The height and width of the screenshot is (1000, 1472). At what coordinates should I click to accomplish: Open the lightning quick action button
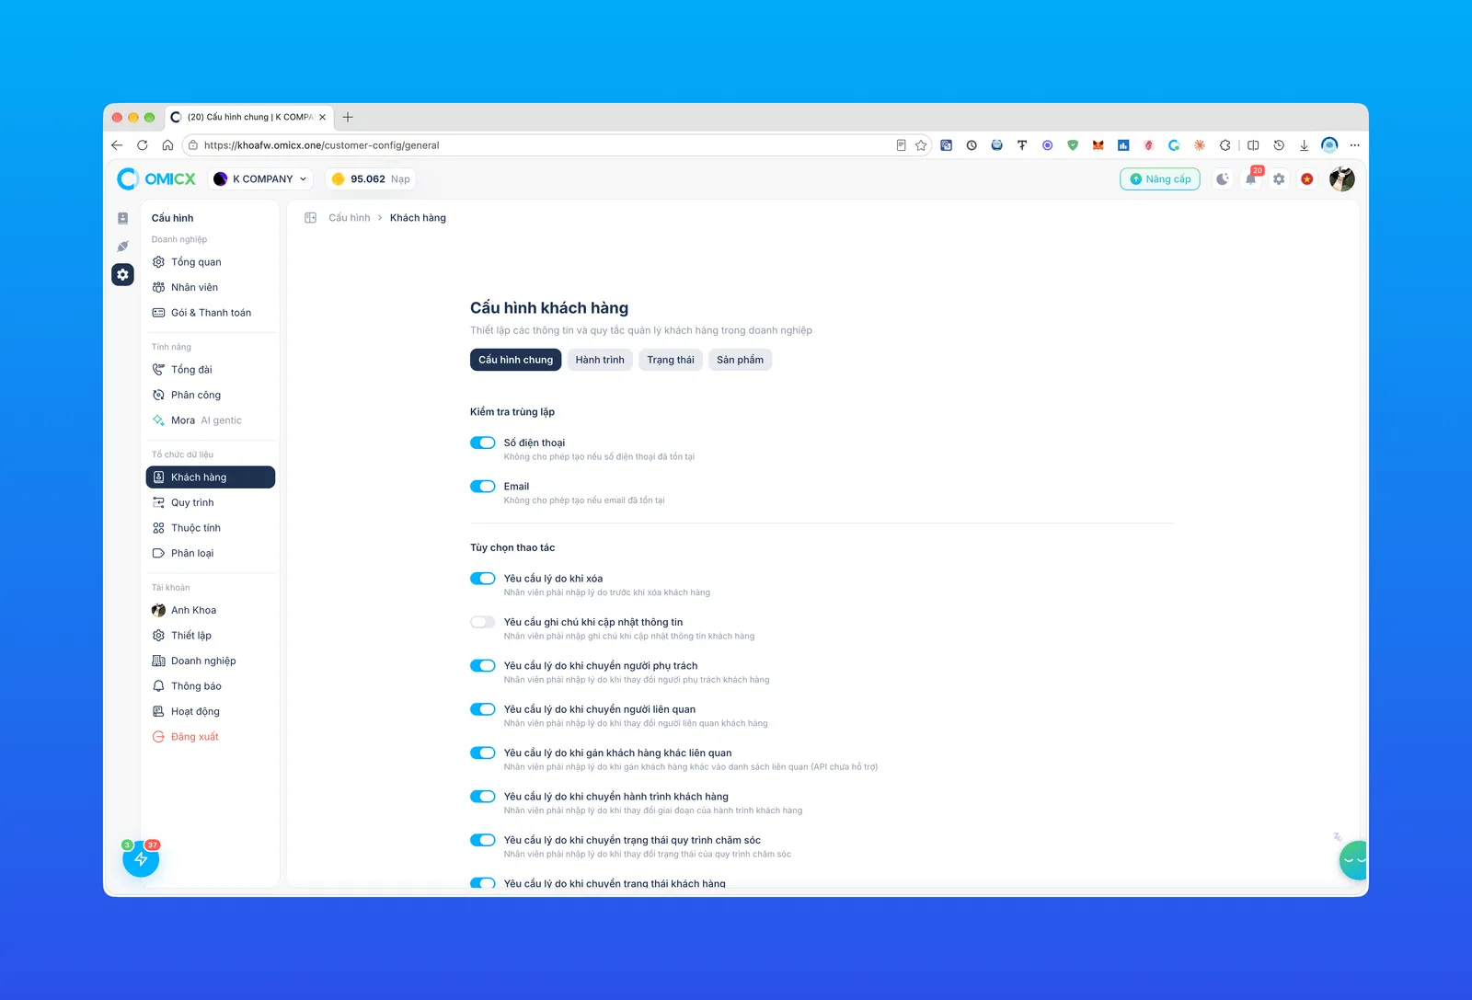(141, 858)
